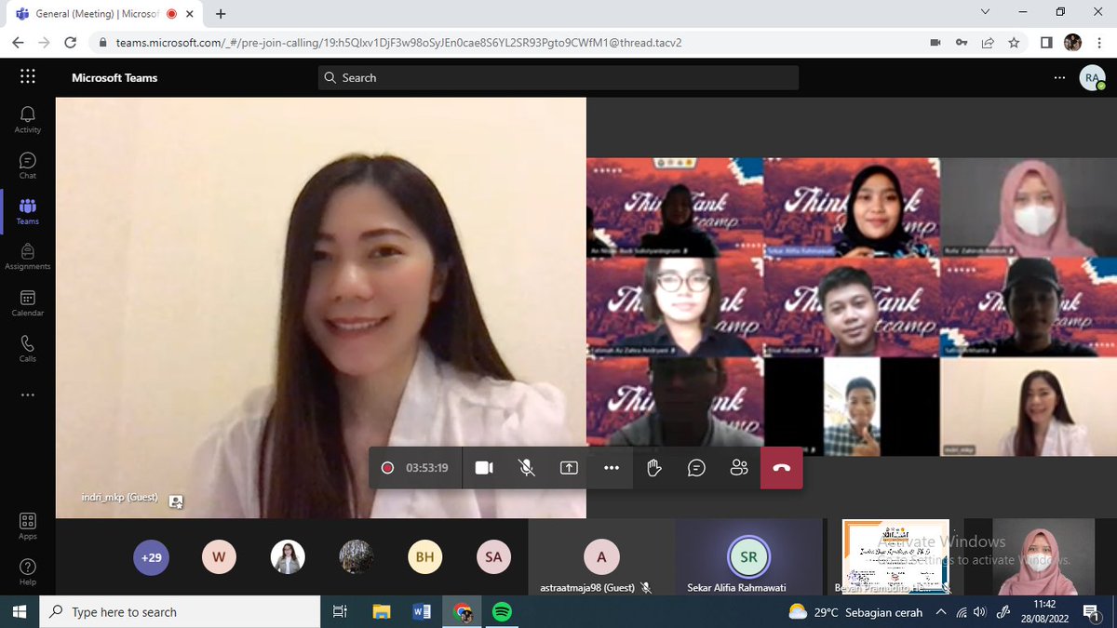Share content from meeting toolbar
This screenshot has height=628, width=1117.
(569, 468)
